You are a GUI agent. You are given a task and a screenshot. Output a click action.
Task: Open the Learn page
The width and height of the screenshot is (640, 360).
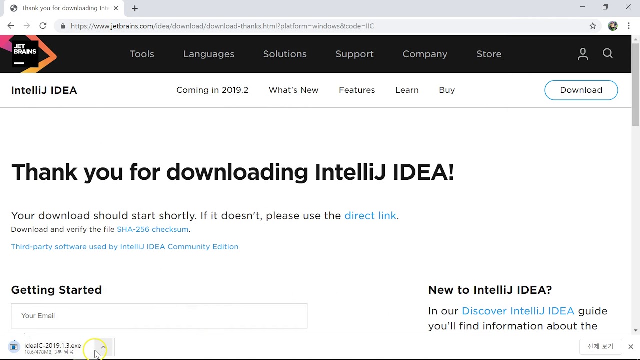coord(407,90)
